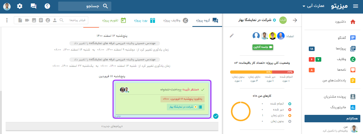Screen dimensions: 363x134
Task: Click the badge 18 next to پروژه‌ها
Action: click(312, 49)
